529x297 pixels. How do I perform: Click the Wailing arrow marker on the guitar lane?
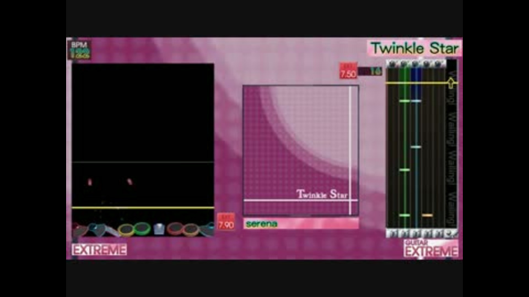(451, 83)
